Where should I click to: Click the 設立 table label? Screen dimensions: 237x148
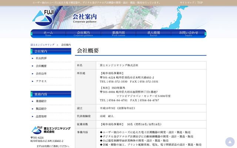(x=80, y=108)
